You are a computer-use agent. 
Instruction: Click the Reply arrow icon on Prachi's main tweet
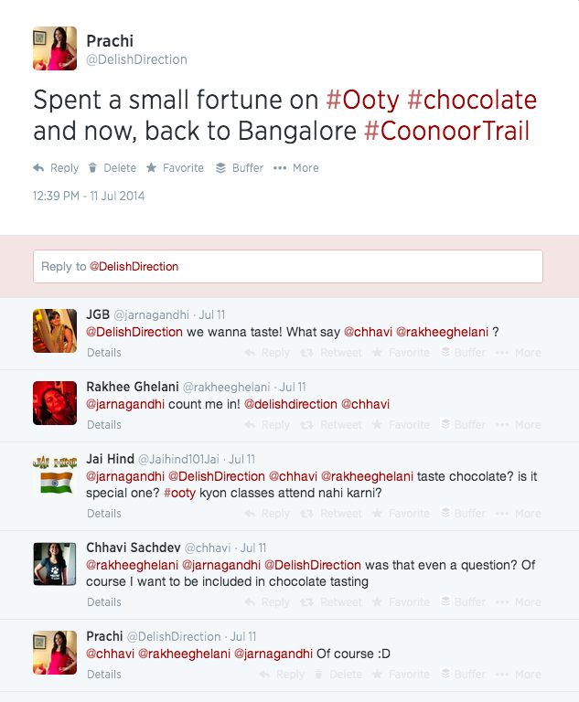(x=38, y=168)
